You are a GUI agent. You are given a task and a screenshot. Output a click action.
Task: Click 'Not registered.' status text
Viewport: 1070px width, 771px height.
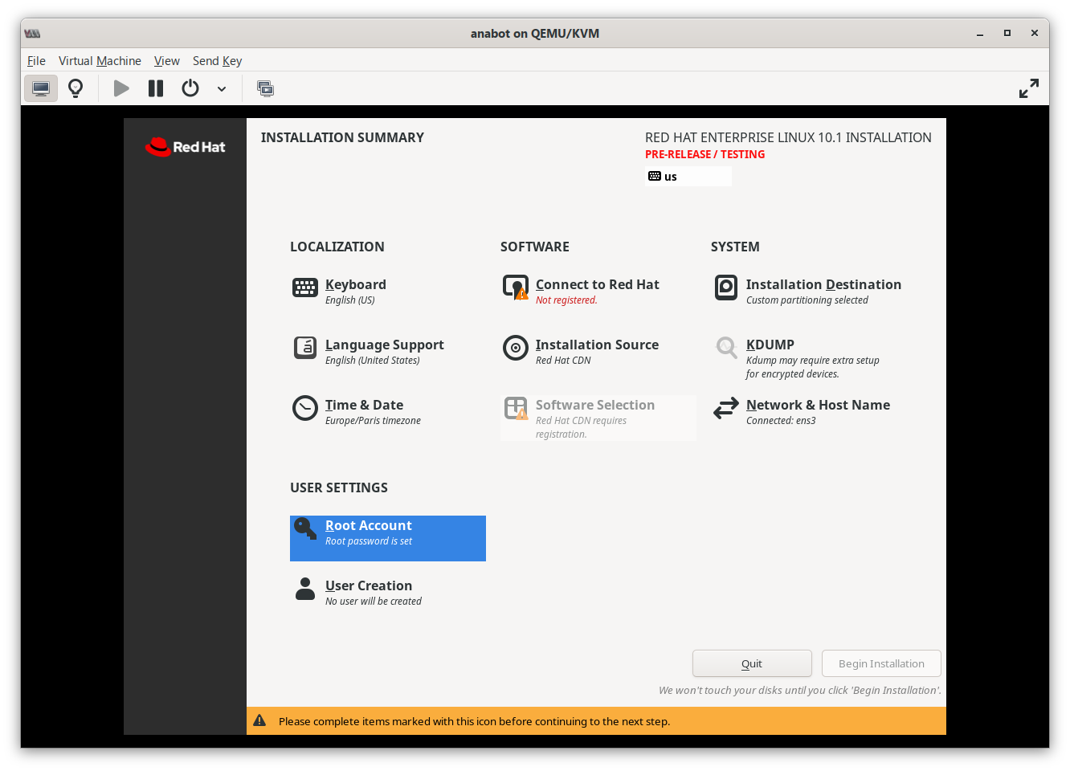point(566,300)
